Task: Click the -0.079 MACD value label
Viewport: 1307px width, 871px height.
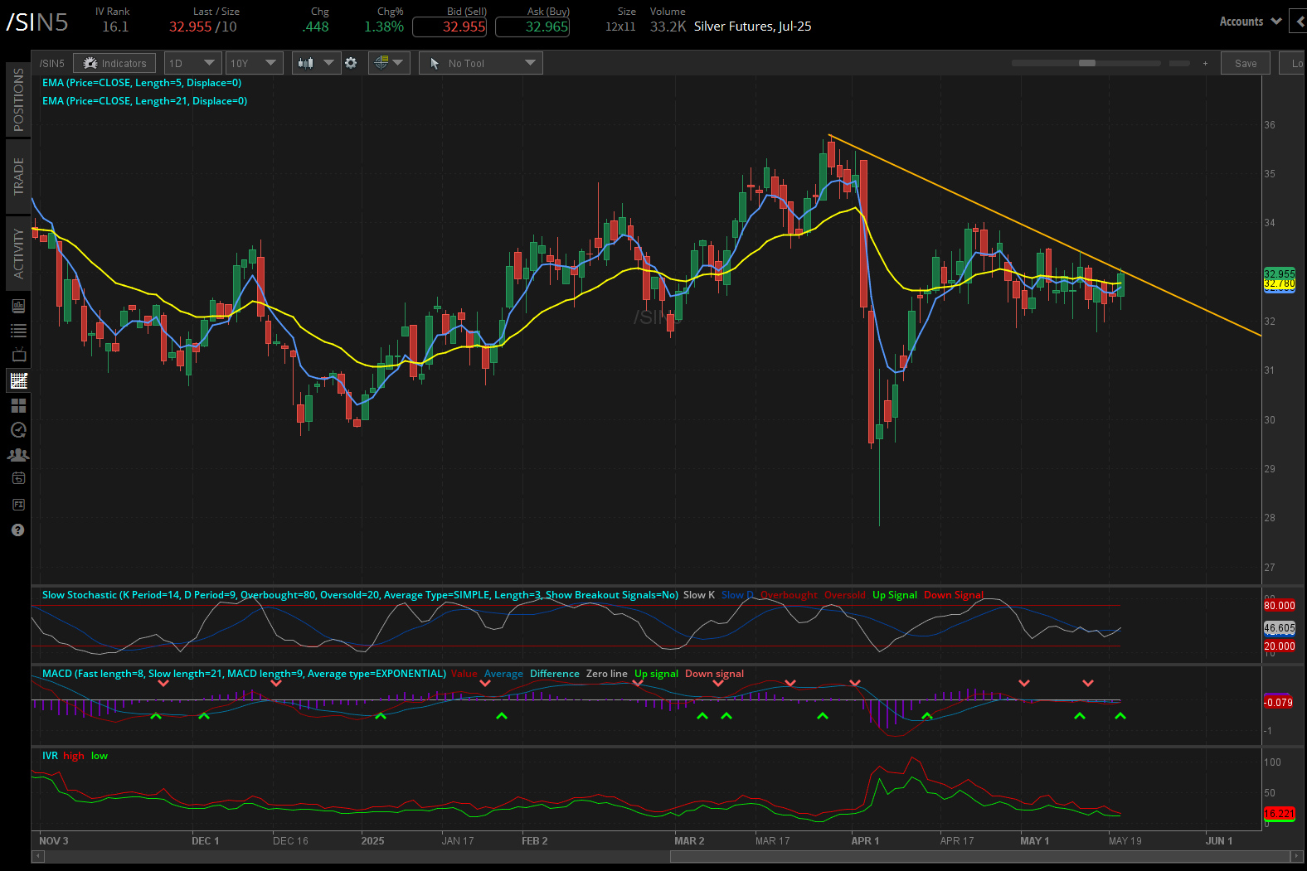Action: coord(1278,703)
